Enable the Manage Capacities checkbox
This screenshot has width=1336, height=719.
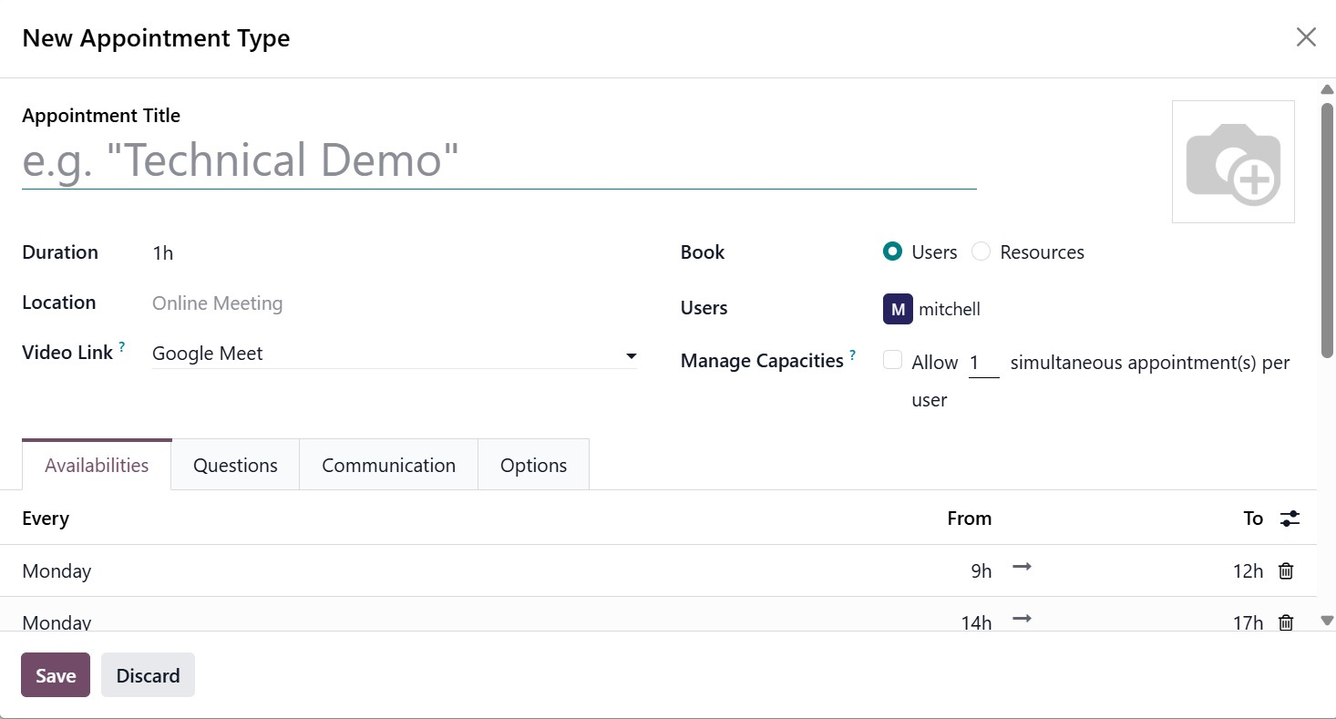[892, 360]
